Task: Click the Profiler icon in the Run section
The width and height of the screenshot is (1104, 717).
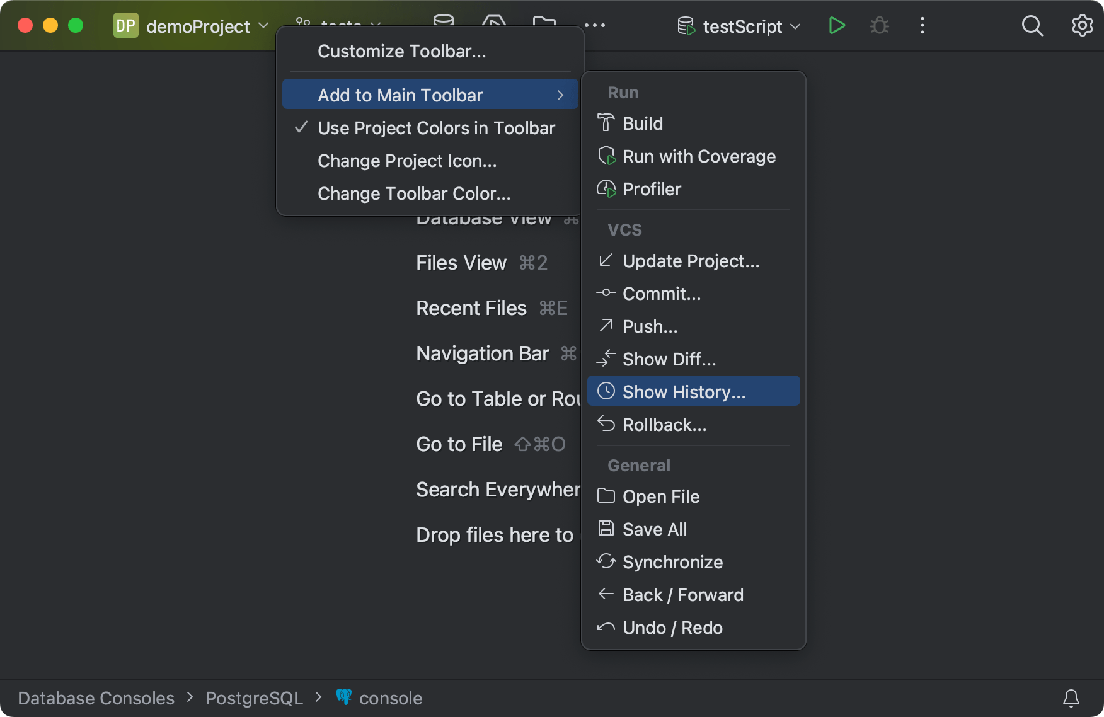Action: (606, 188)
